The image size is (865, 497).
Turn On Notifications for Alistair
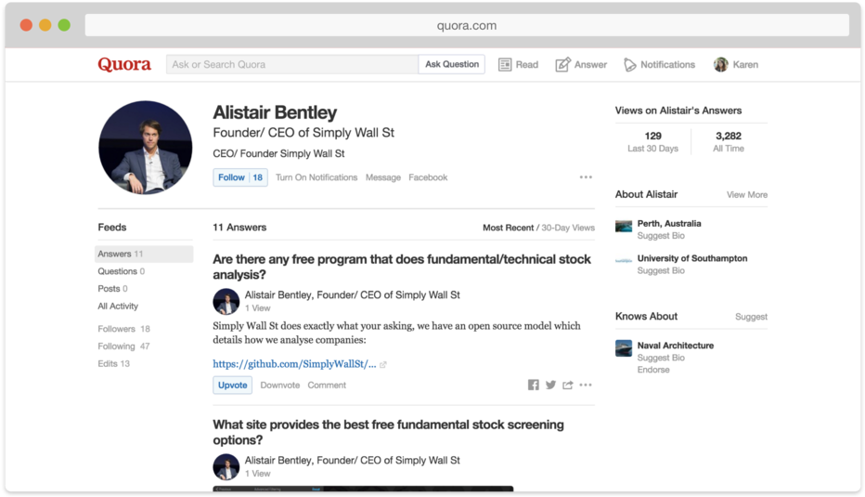[x=316, y=177]
